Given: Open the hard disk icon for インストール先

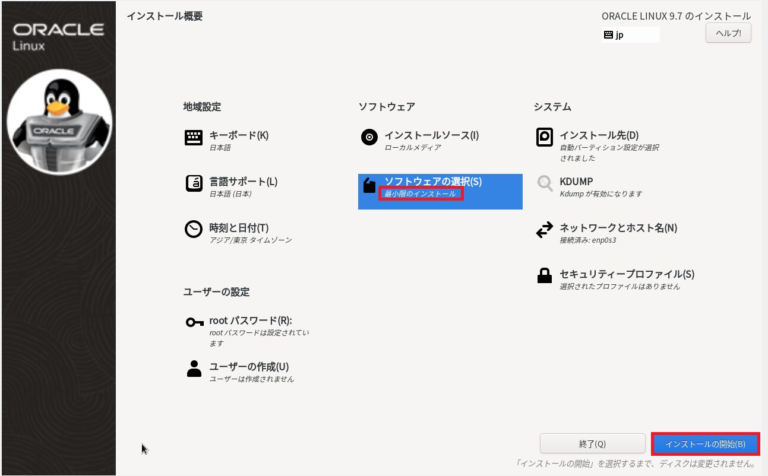Looking at the screenshot, I should pyautogui.click(x=544, y=138).
